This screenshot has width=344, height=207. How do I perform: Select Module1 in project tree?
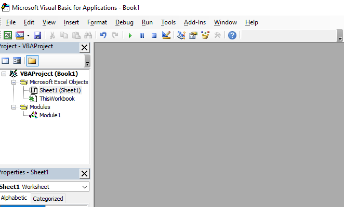click(x=50, y=115)
